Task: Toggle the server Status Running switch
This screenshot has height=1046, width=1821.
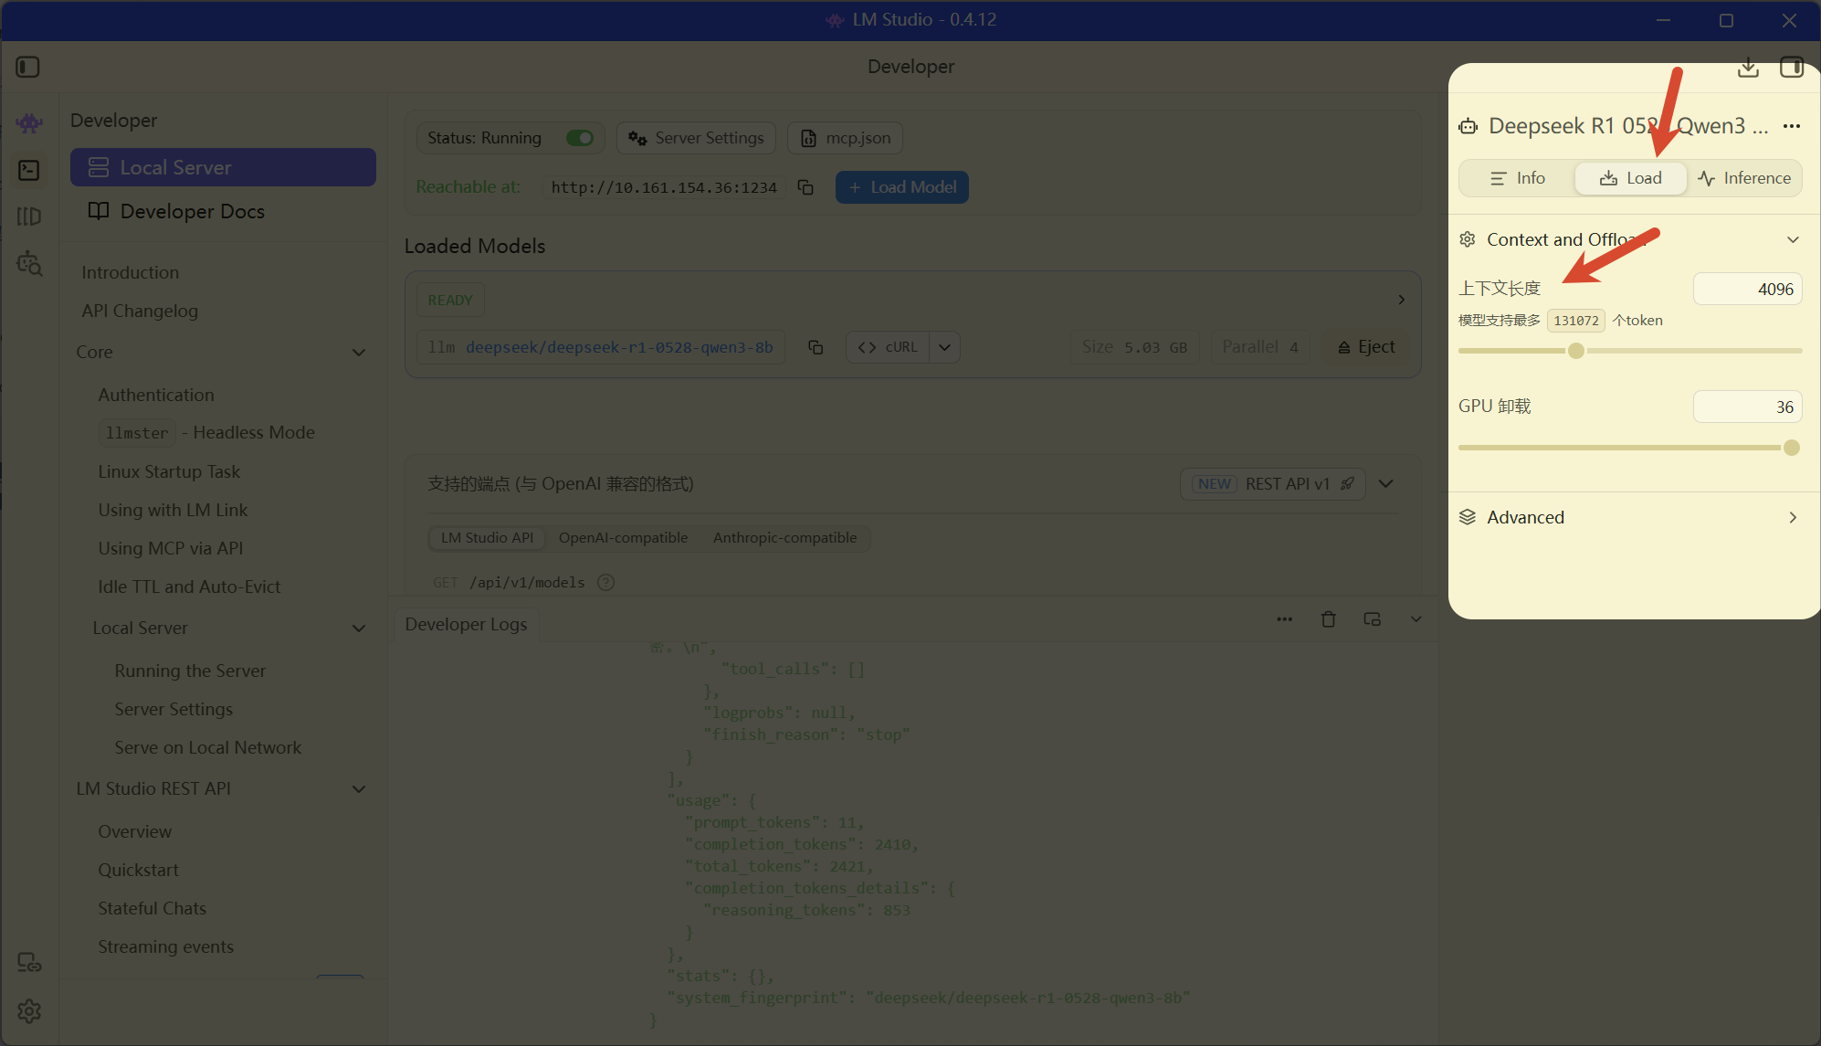Action: tap(580, 138)
